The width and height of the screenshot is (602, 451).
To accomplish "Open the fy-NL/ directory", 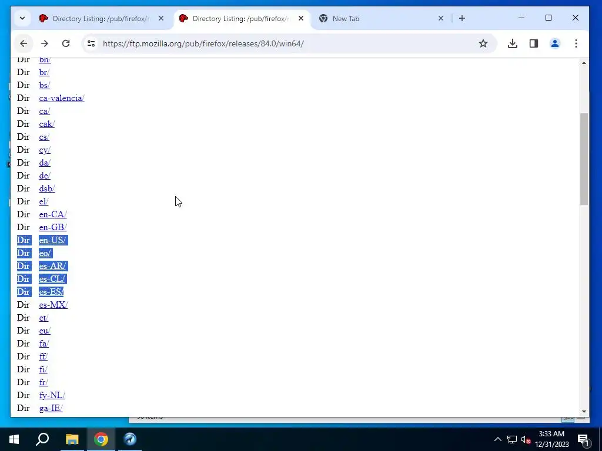I will pos(52,395).
